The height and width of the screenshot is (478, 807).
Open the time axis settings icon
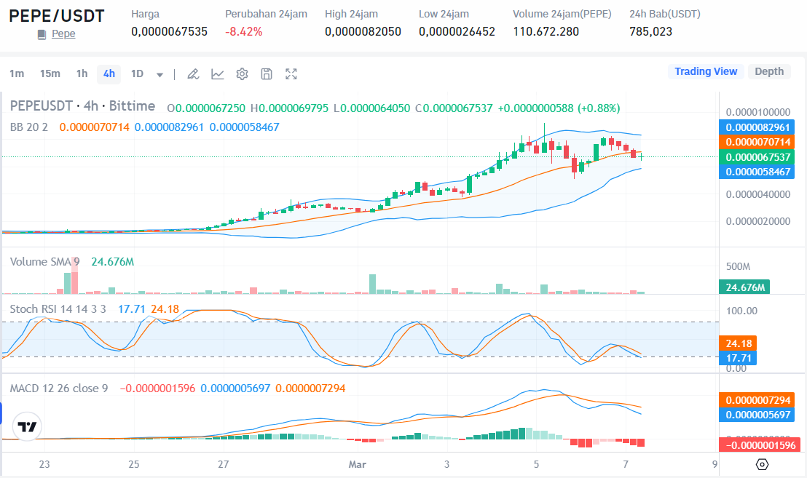point(763,465)
